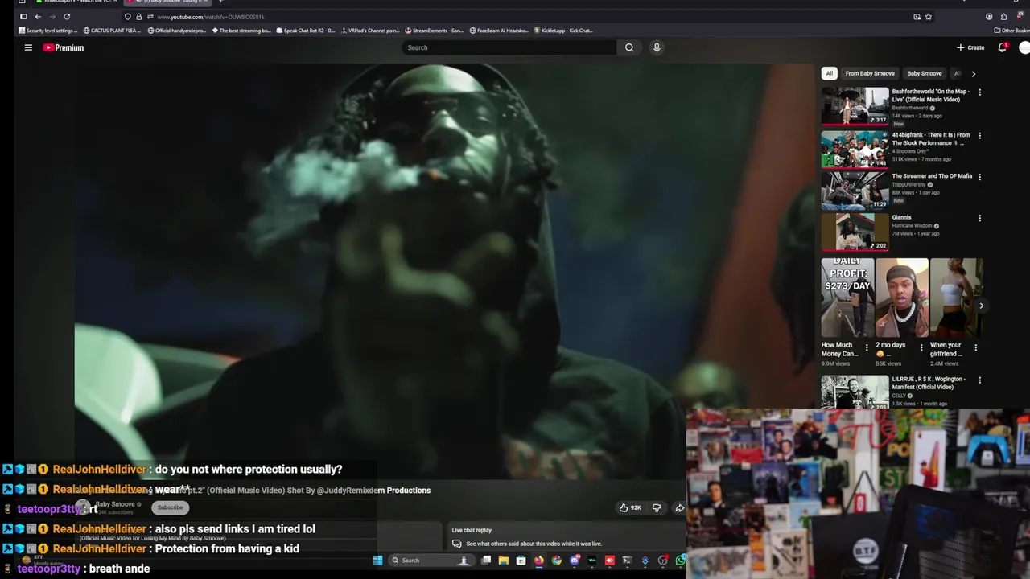Viewport: 1030px width, 579px height.
Task: Open FaceBoom AI Headshot bookmark
Action: pos(499,31)
